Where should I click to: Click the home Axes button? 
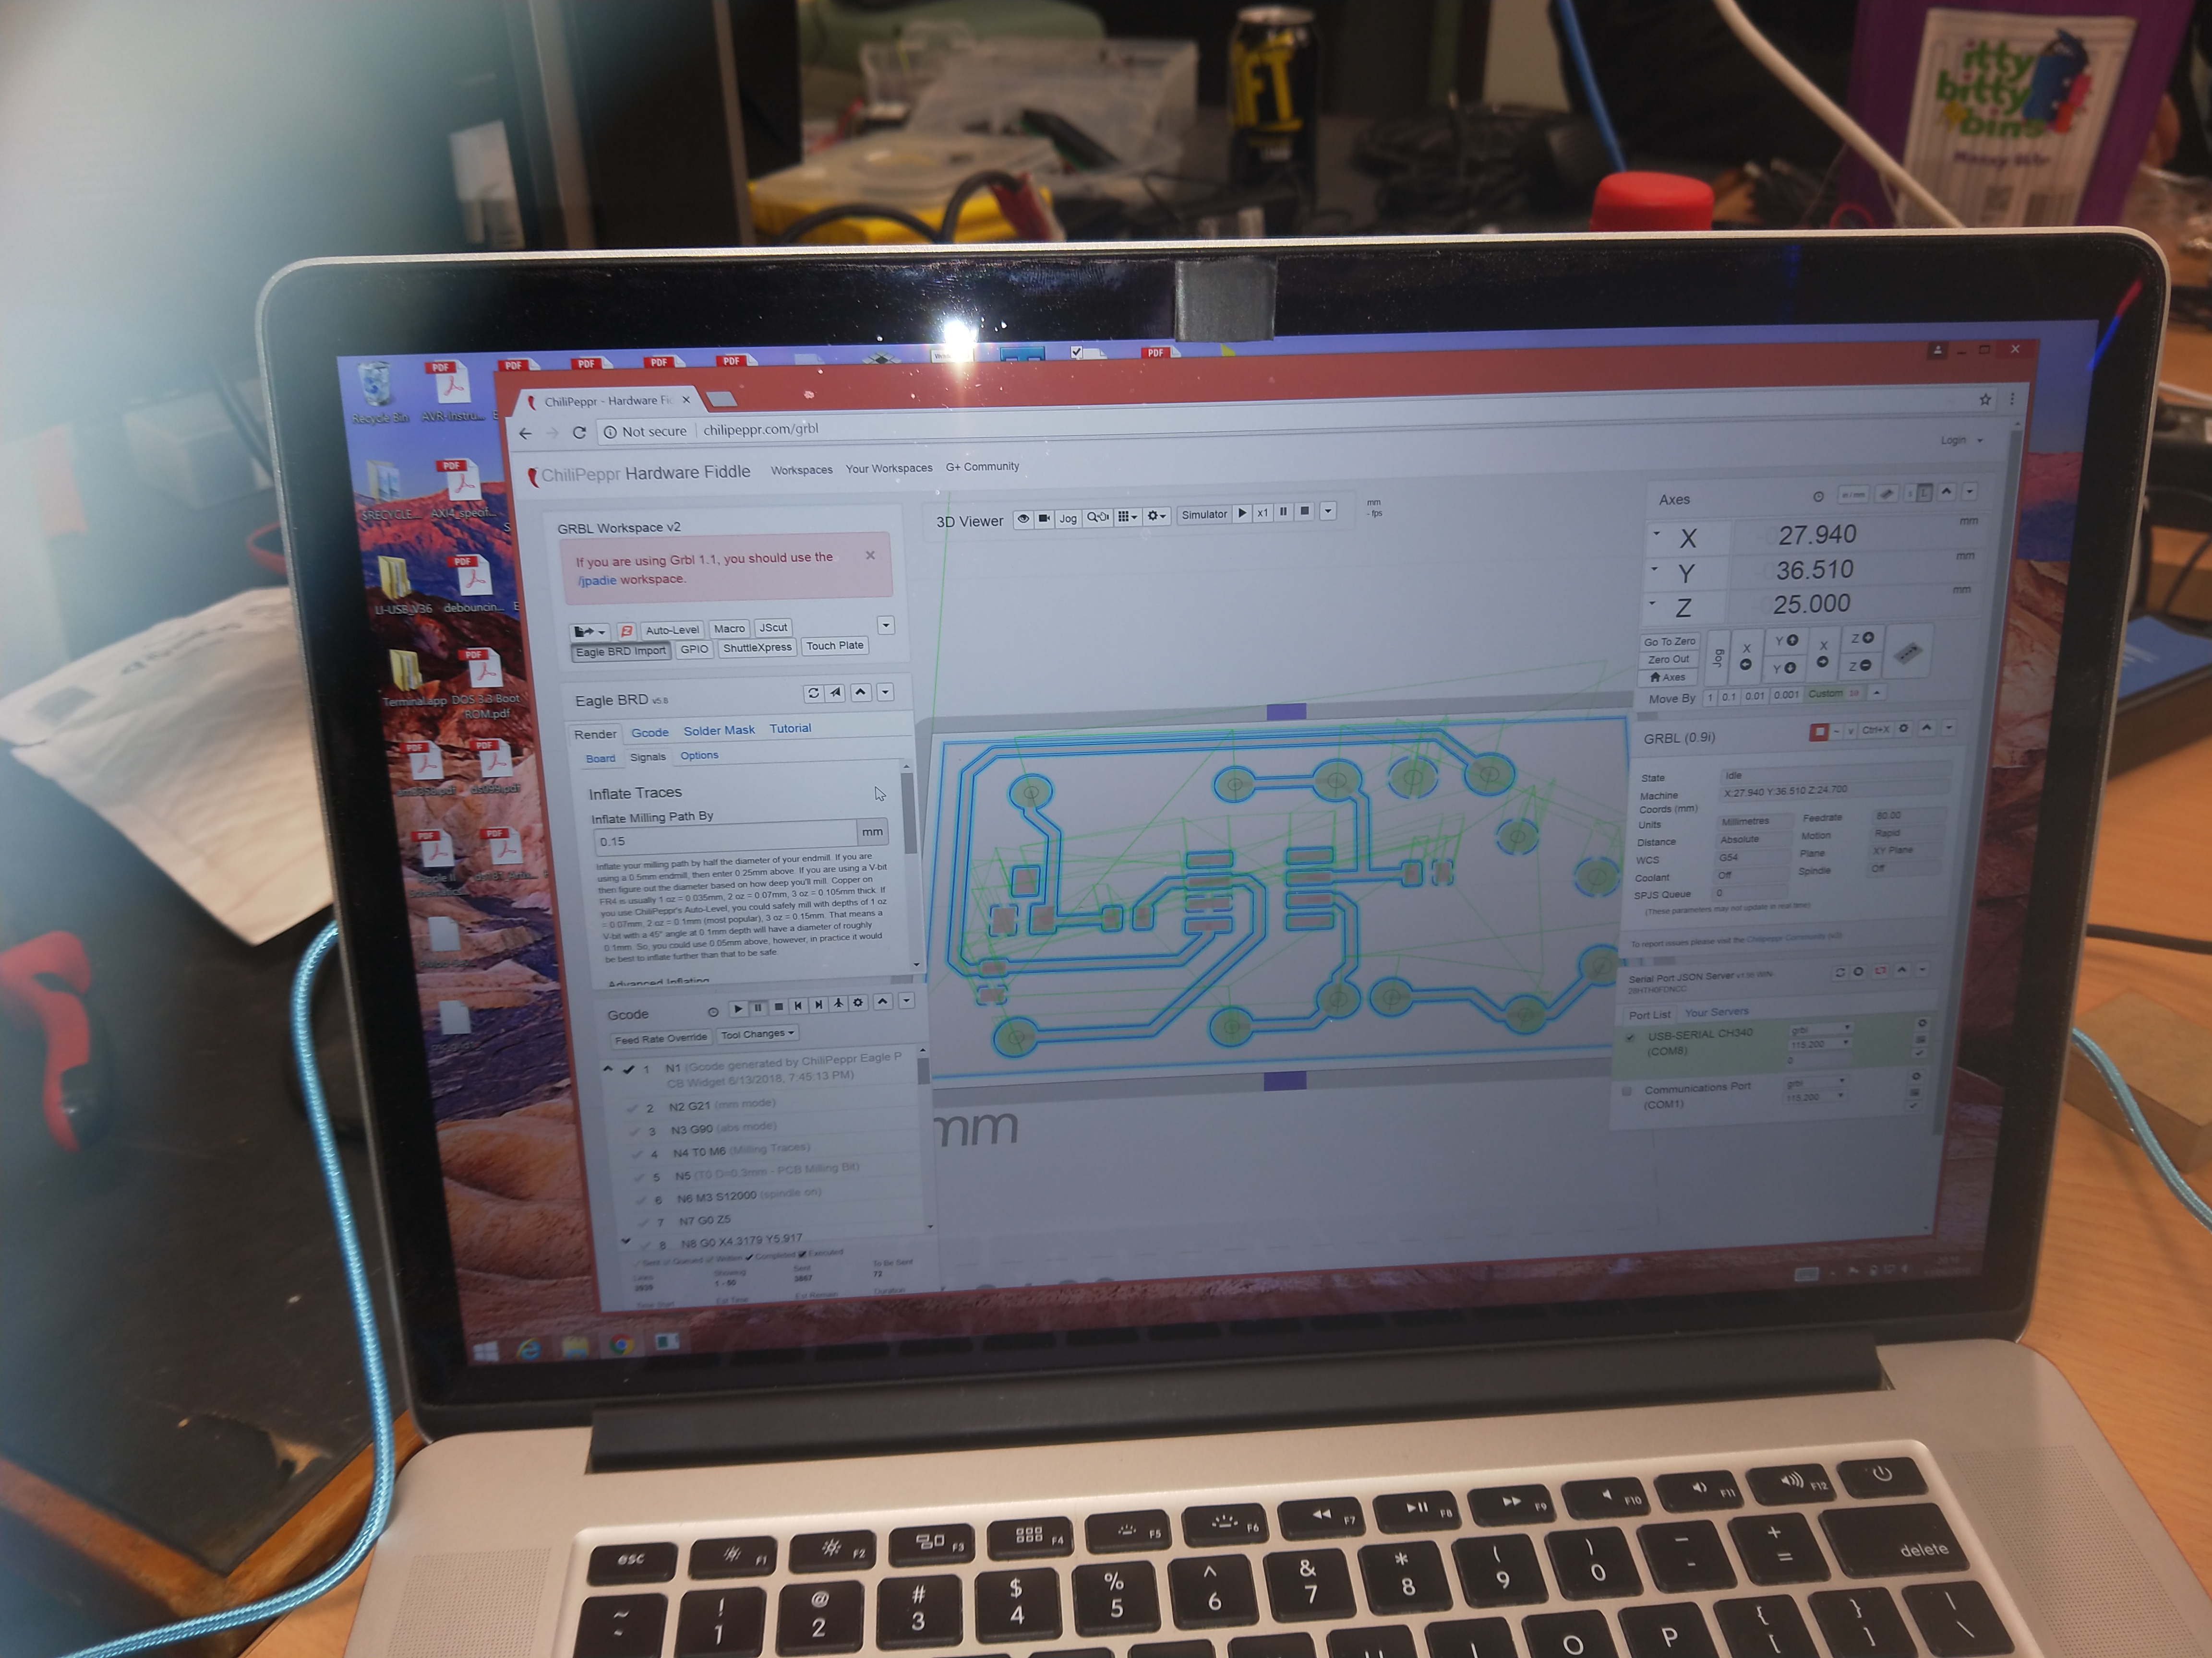[1667, 677]
